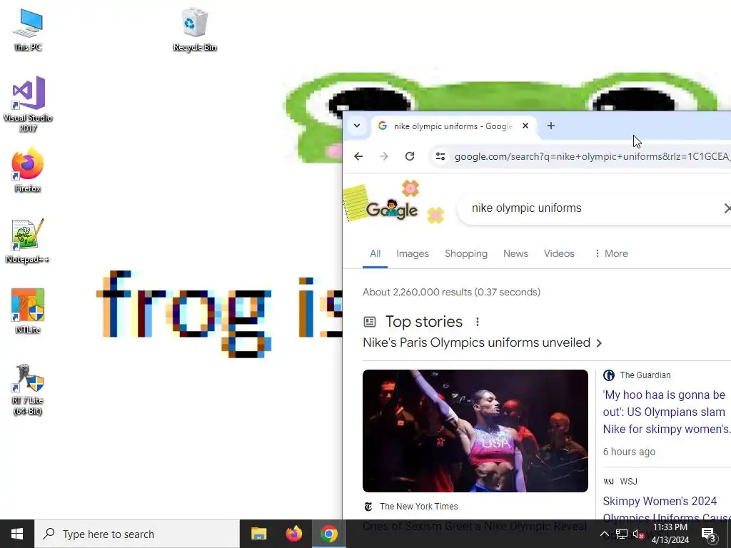Expand the chevron beside uniforms unveiled heading

click(599, 343)
